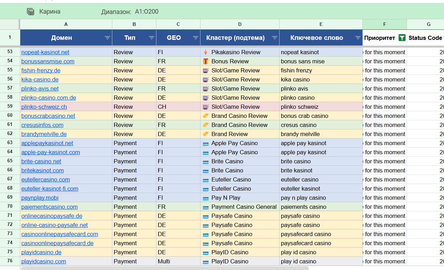The image size is (444, 270).
Task: Select the 'Приоритет' header cell text
Action: 380,38
